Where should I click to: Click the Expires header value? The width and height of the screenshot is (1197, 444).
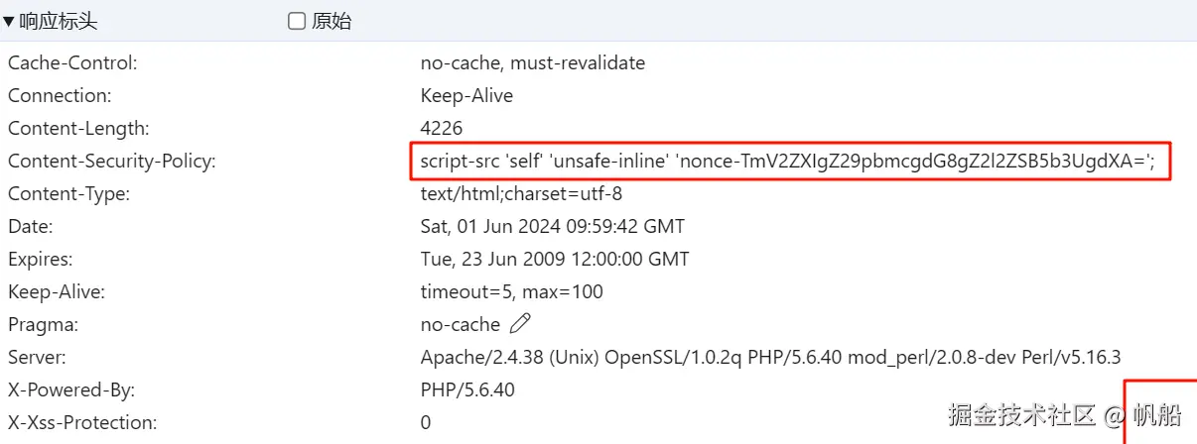tap(555, 259)
